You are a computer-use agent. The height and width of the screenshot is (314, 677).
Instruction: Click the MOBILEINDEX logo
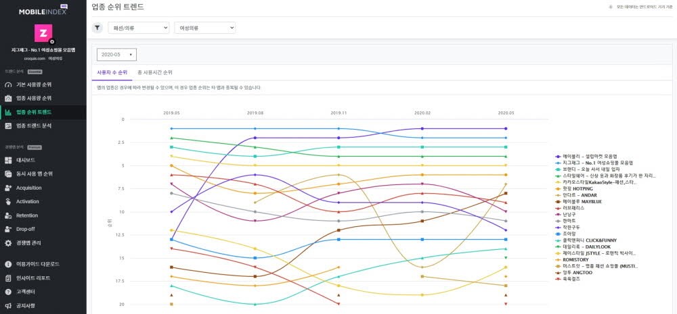coord(43,11)
